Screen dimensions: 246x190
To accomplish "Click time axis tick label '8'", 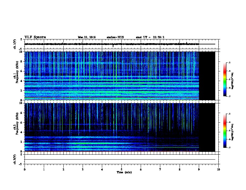I will [180, 170].
